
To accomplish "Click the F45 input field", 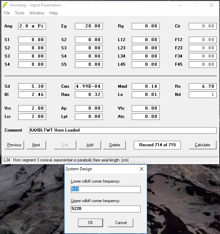I will click(x=202, y=64).
